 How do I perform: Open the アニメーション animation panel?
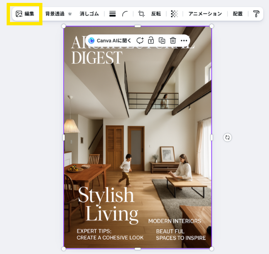point(205,14)
